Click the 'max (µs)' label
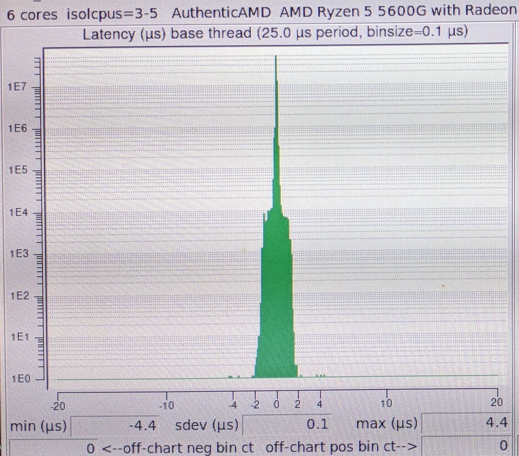 coord(387,423)
